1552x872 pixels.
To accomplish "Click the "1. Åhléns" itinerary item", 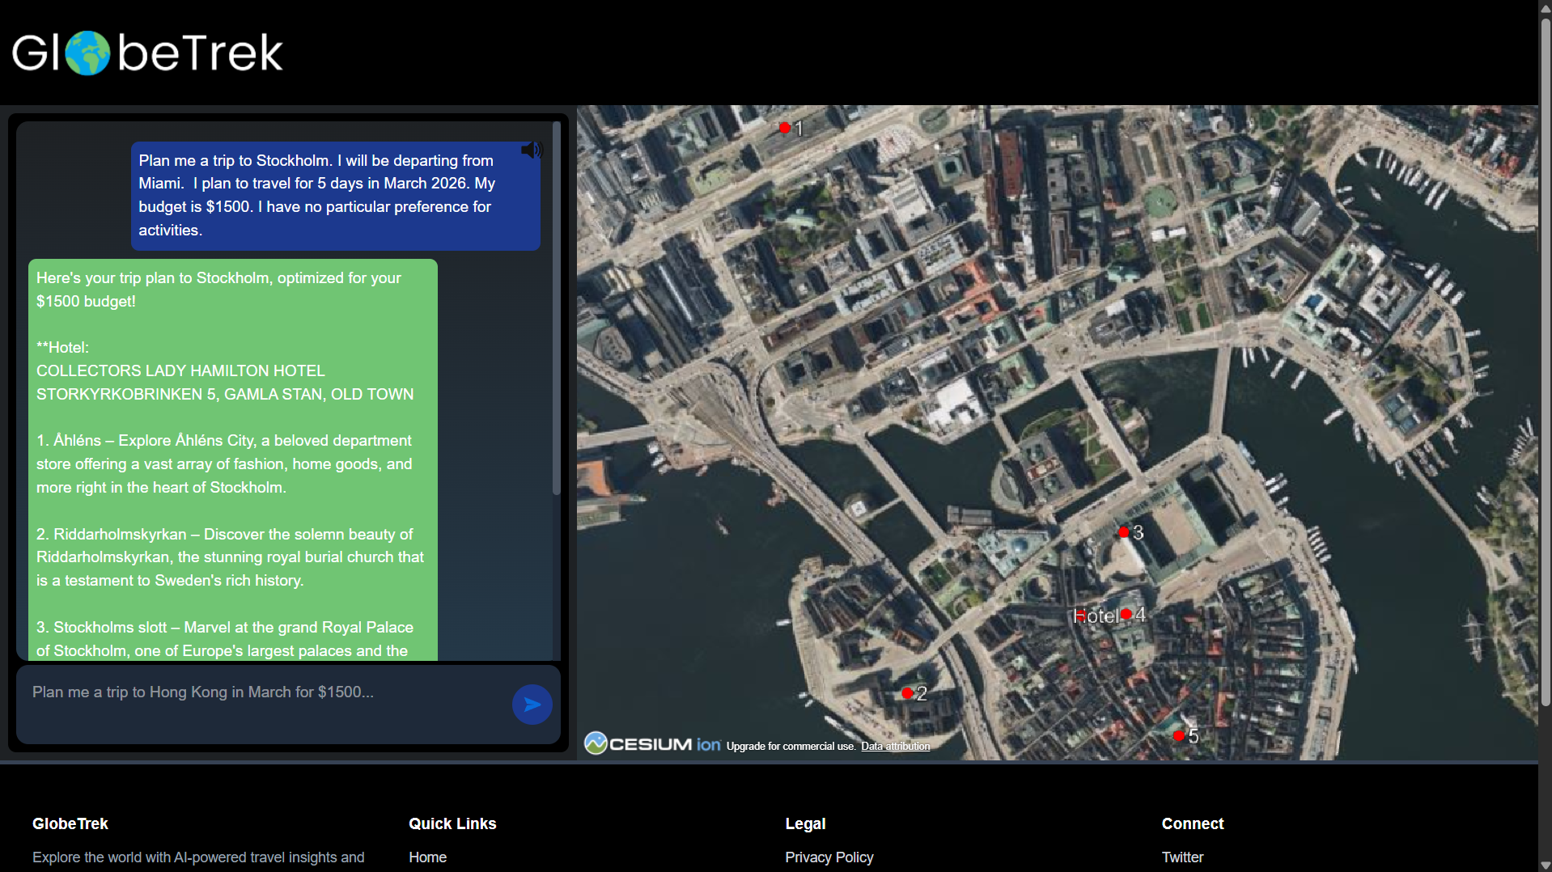I will tap(224, 464).
